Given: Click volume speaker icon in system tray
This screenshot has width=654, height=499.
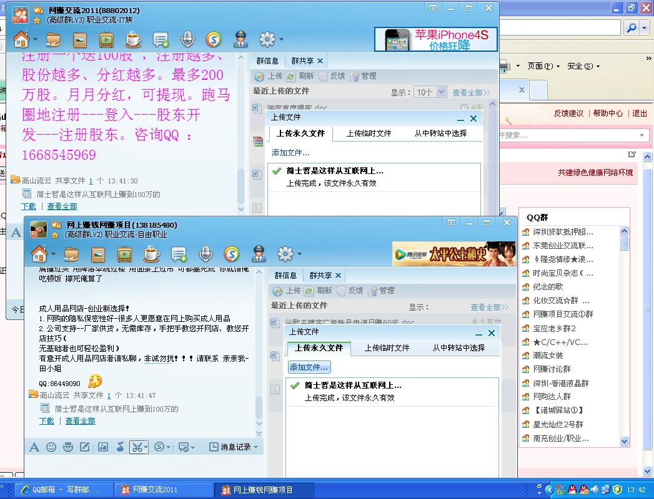Looking at the screenshot, I should pyautogui.click(x=595, y=490).
